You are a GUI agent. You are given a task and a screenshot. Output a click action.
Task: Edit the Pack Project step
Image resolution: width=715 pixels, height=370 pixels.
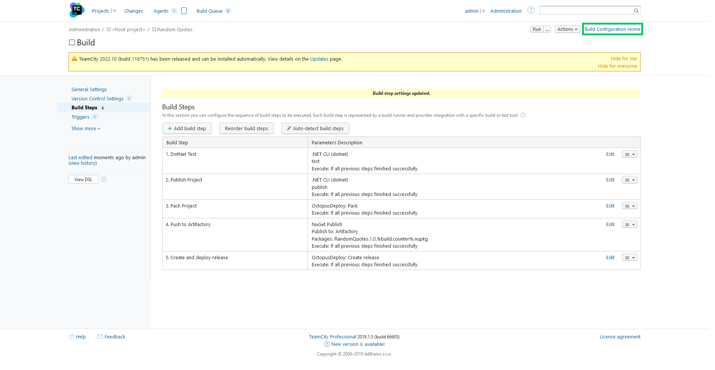tap(610, 206)
